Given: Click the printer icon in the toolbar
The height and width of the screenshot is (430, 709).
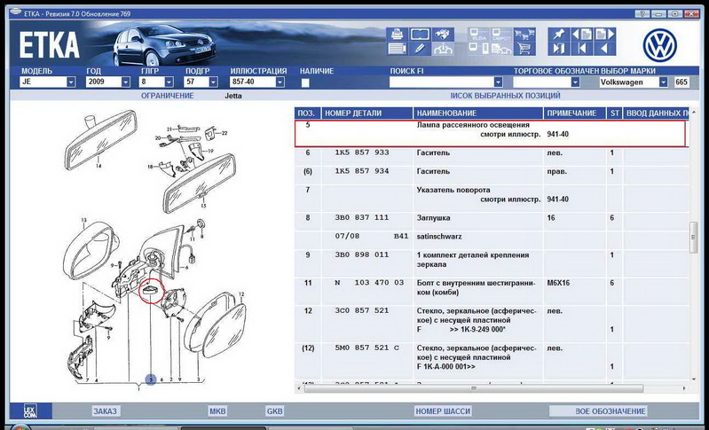Looking at the screenshot, I should 397,34.
